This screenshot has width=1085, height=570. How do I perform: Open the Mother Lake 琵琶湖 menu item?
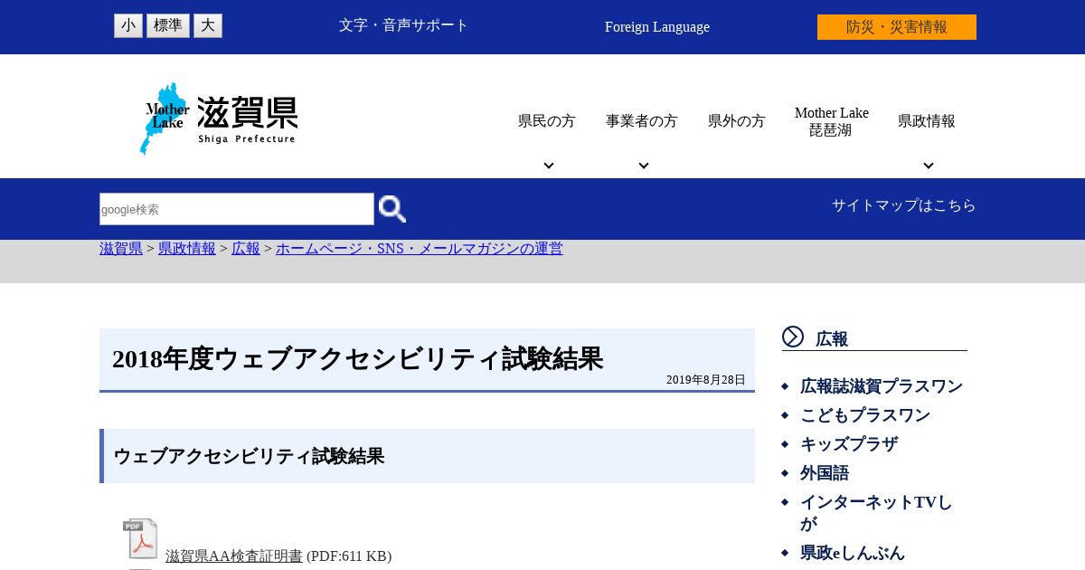coord(832,121)
